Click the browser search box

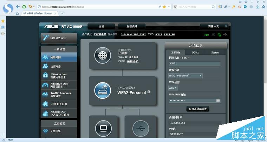pyautogui.click(x=195, y=7)
